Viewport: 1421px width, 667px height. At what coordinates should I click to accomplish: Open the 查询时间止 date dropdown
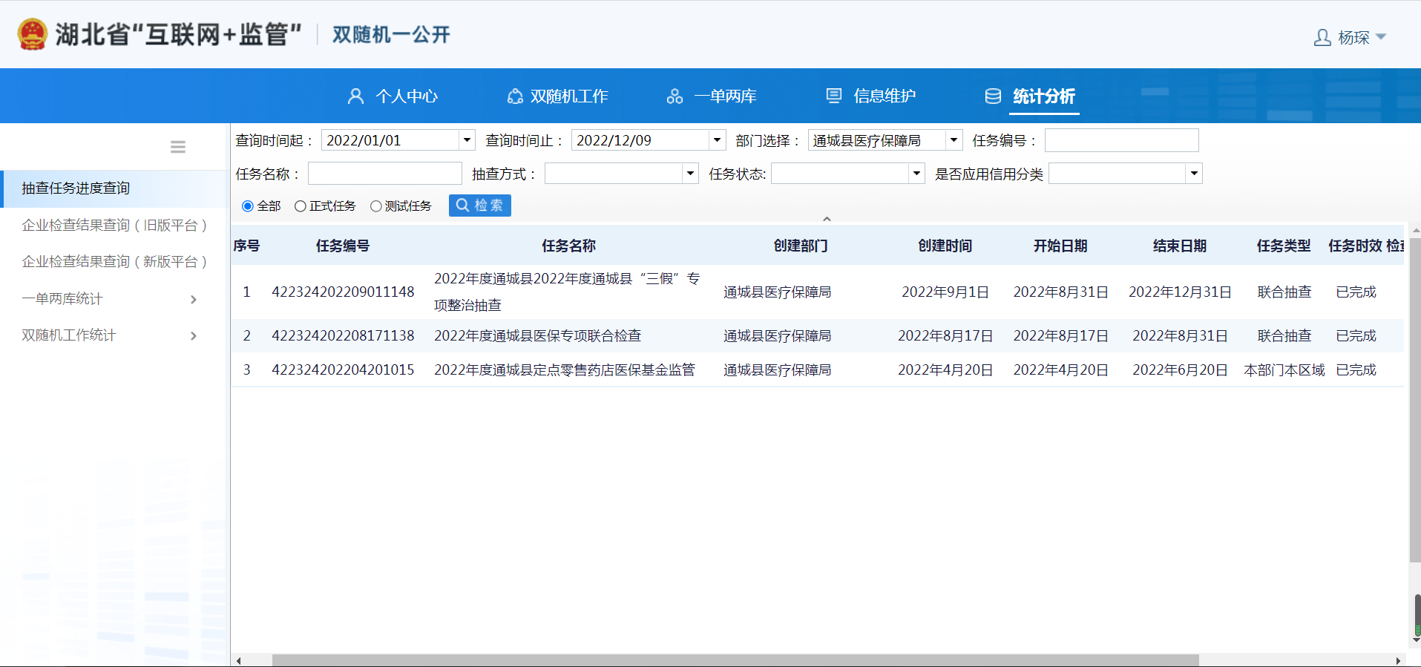717,140
